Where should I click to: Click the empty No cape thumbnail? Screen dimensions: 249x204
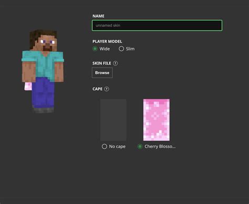pyautogui.click(x=113, y=120)
